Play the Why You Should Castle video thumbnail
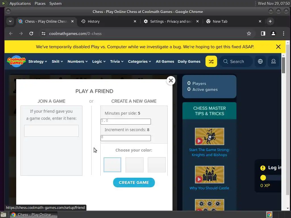Viewport: 291px width, 218px height. click(x=209, y=175)
